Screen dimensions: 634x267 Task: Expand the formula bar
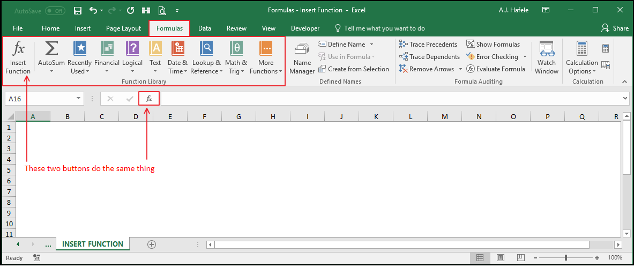[625, 98]
